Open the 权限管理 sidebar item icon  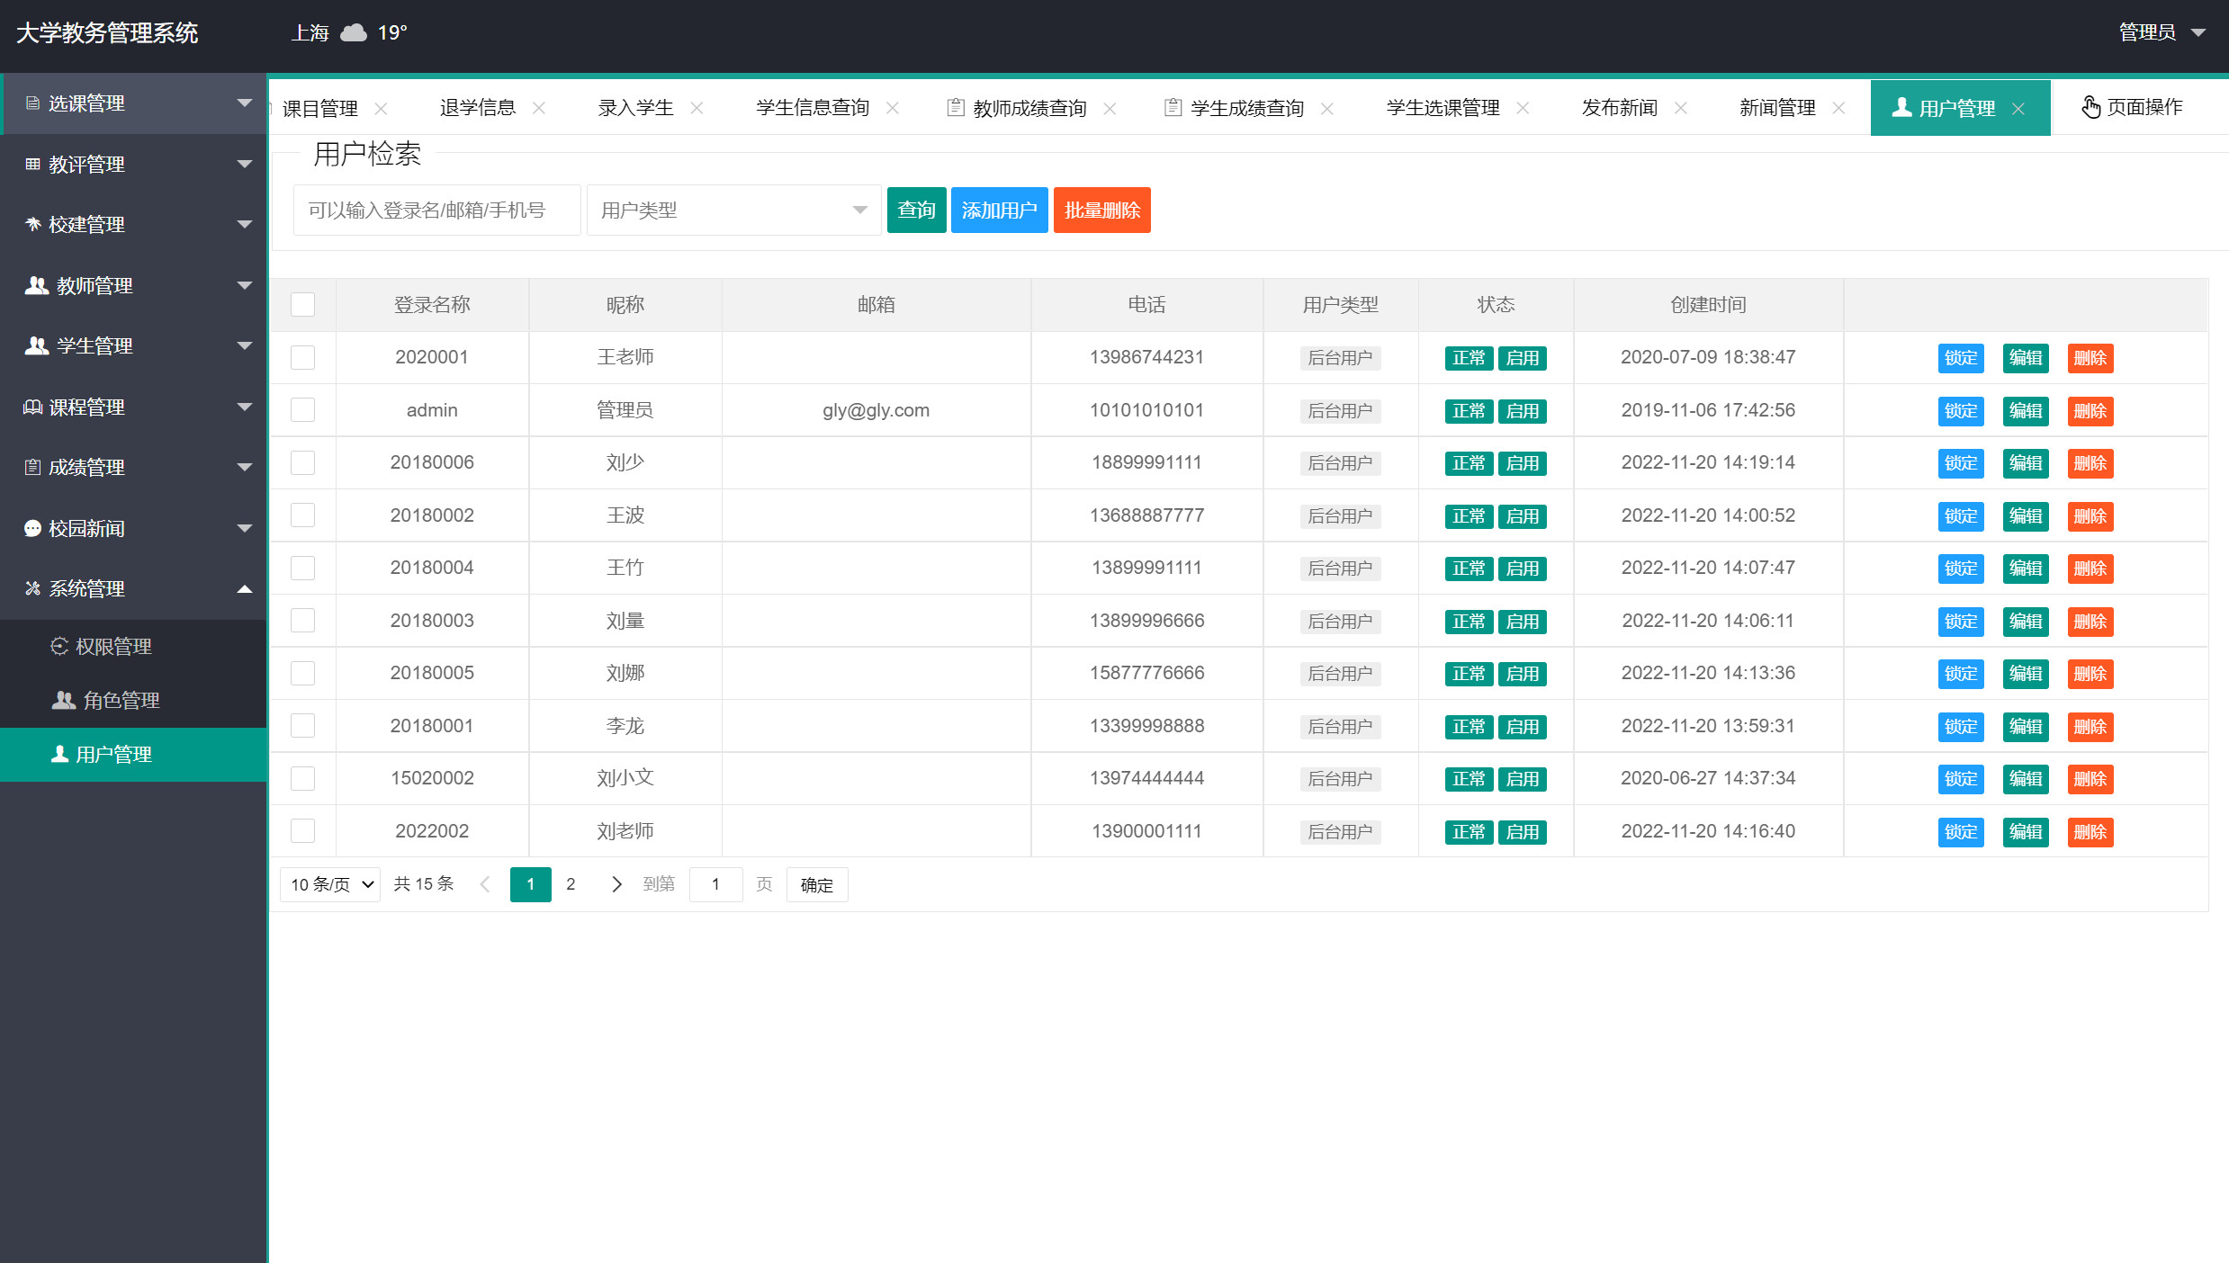tap(59, 646)
